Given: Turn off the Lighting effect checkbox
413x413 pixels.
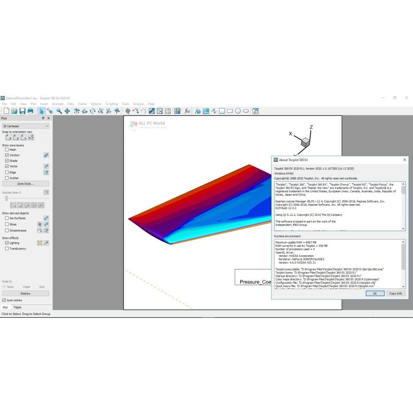Looking at the screenshot, I should pyautogui.click(x=7, y=243).
